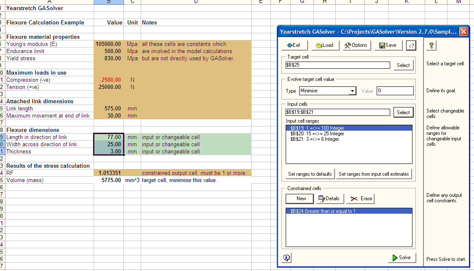Viewport: 474px width, 271px height.
Task: Select Tension value 25000.00
Action: (109, 87)
